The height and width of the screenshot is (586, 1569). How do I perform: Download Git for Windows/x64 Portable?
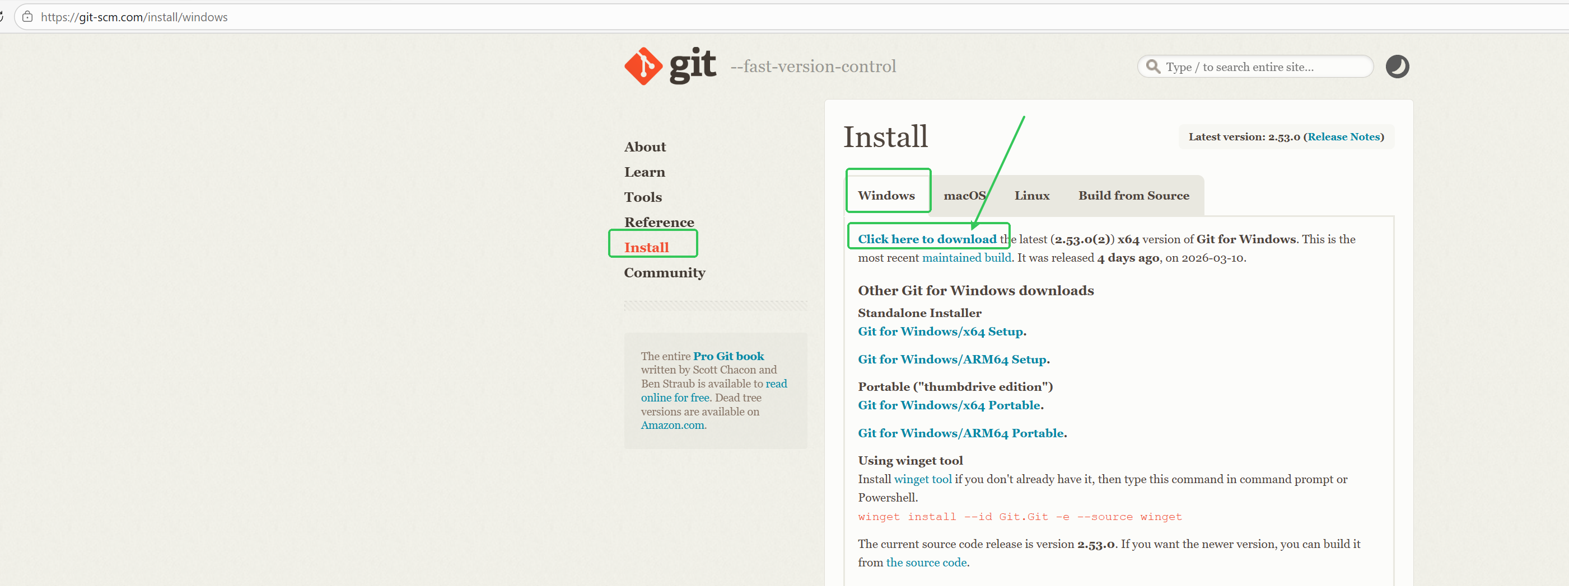949,405
